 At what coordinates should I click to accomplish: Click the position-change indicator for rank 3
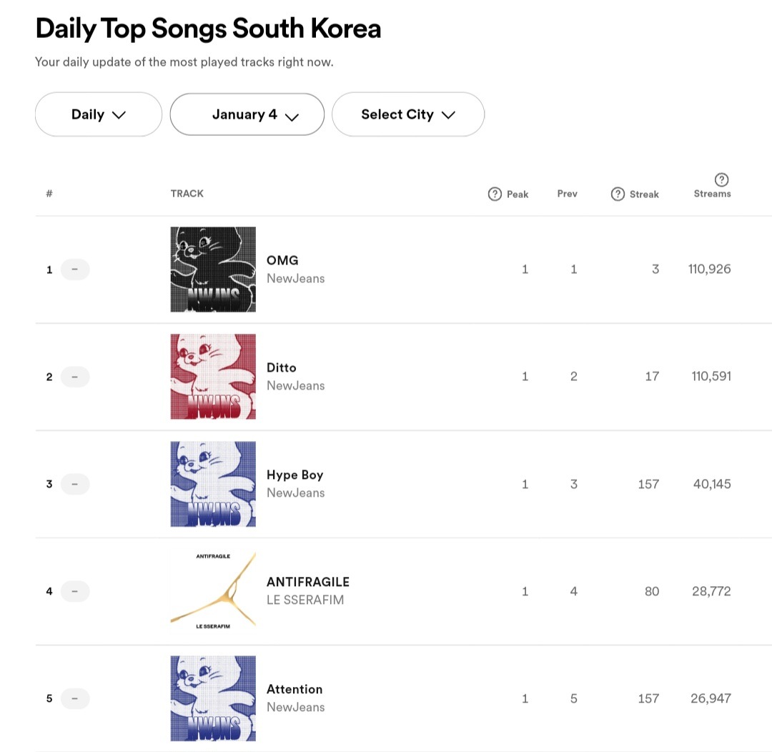pos(75,484)
